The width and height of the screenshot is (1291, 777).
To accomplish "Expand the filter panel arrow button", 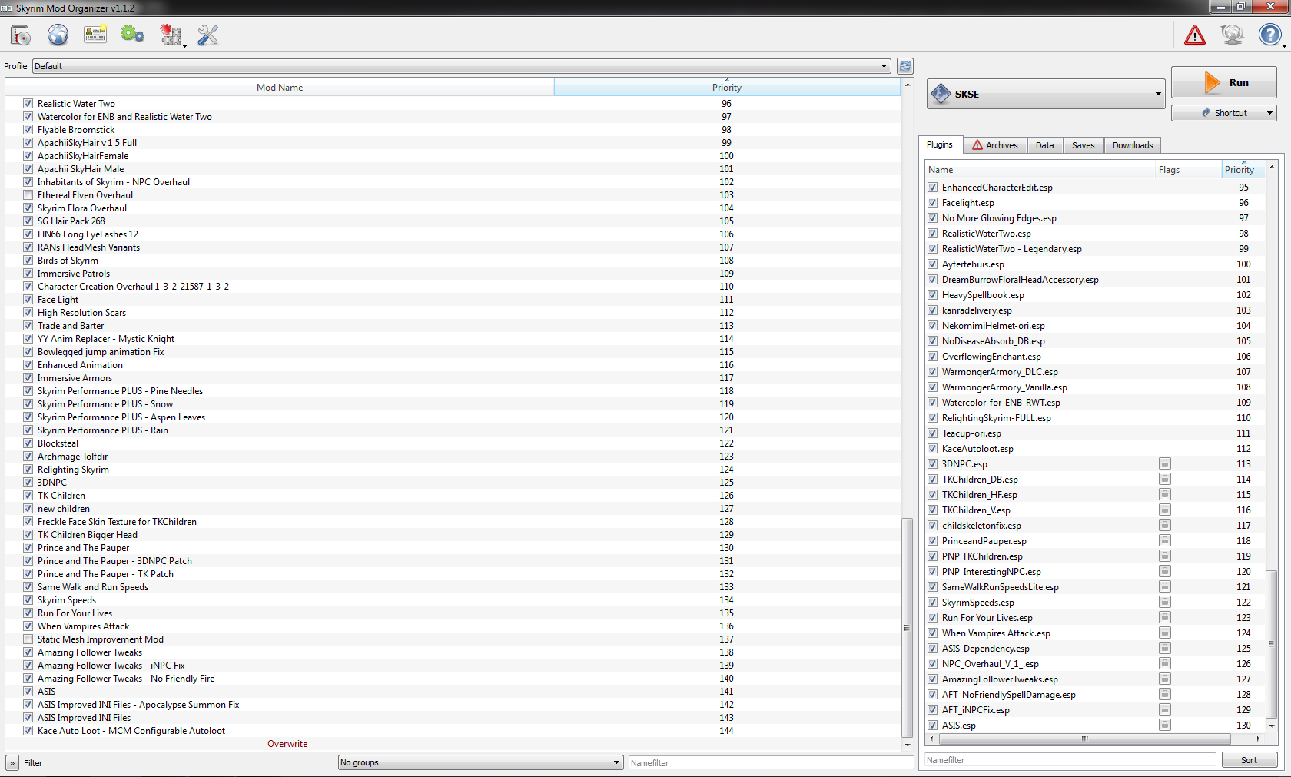I will (x=12, y=763).
